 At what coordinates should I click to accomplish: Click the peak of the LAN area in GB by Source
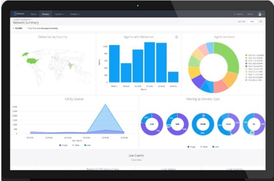pos(105,105)
